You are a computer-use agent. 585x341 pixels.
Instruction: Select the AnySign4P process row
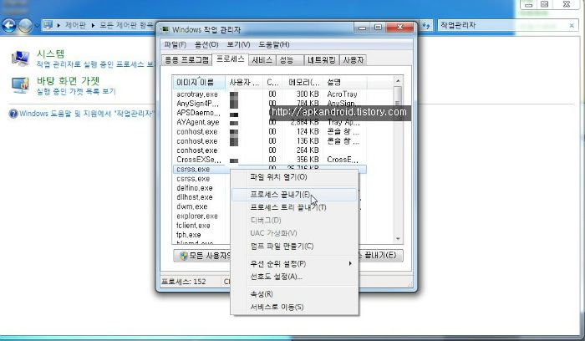click(269, 104)
